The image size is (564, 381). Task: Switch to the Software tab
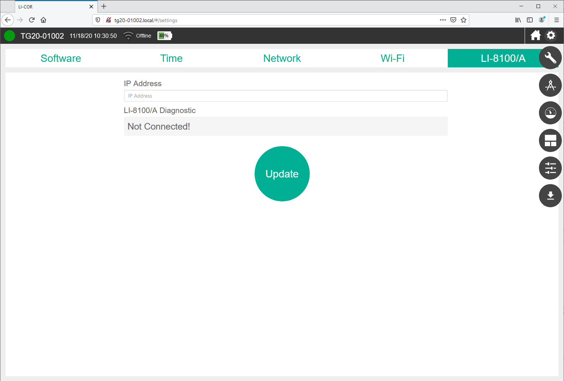tap(61, 58)
